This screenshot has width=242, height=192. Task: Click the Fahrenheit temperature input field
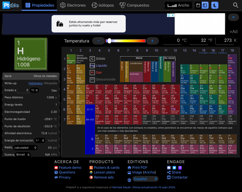[199, 41]
